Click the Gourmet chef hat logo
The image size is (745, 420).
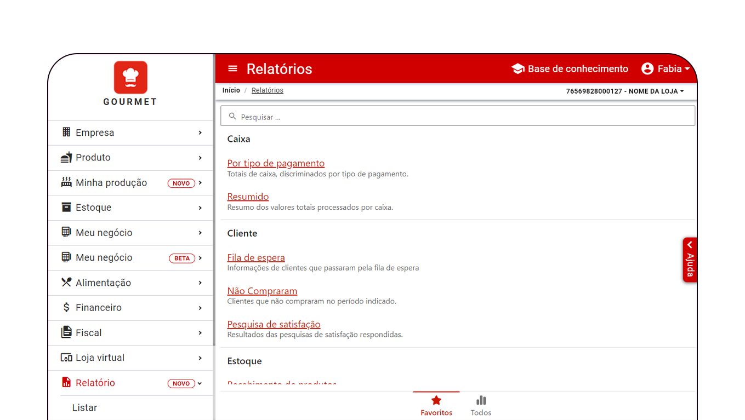coord(130,77)
